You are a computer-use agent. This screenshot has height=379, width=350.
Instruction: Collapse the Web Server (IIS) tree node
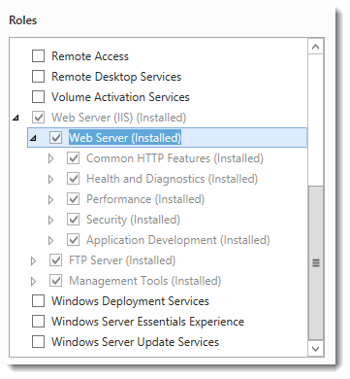pyautogui.click(x=16, y=118)
